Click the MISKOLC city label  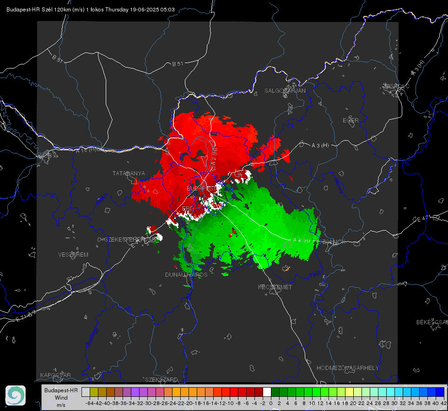click(397, 86)
